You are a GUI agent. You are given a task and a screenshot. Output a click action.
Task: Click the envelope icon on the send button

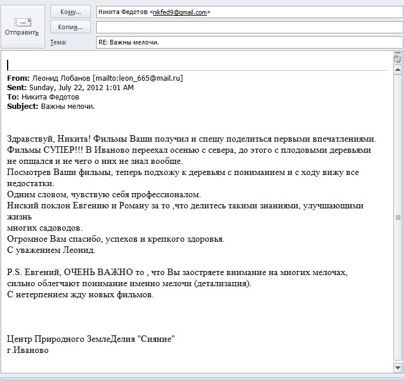click(x=23, y=22)
